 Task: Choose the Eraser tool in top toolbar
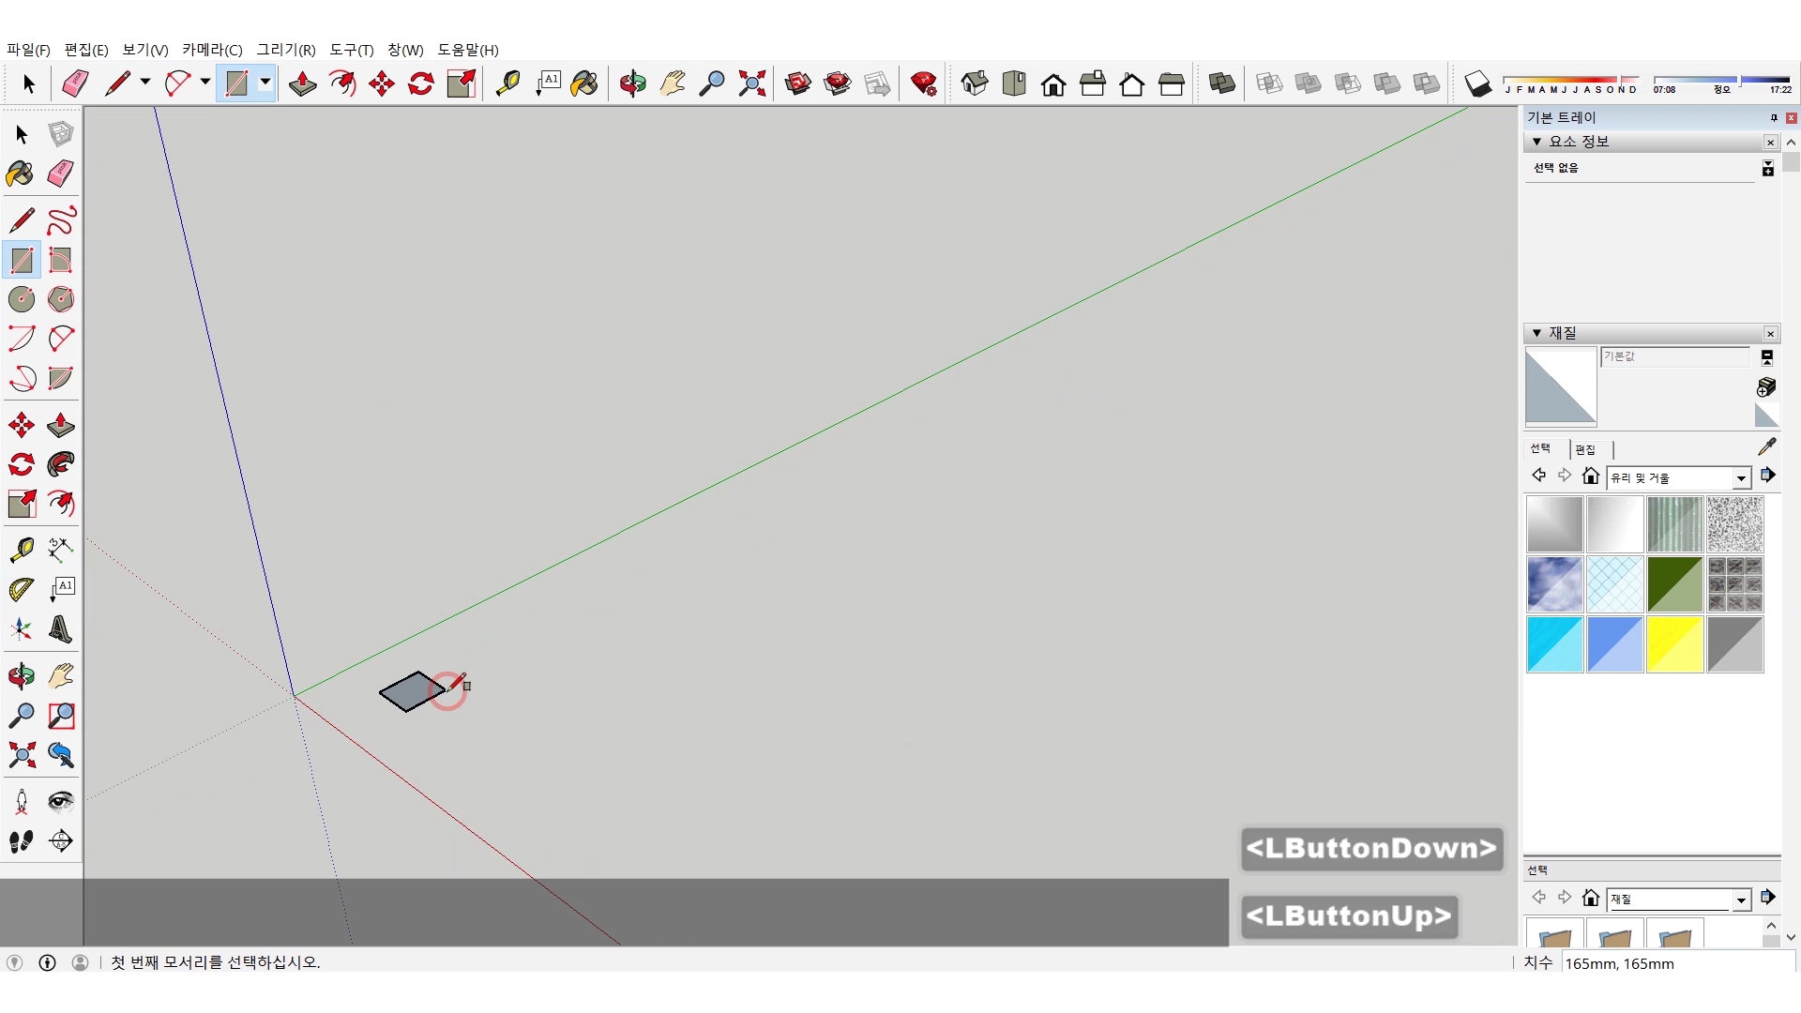(x=75, y=83)
